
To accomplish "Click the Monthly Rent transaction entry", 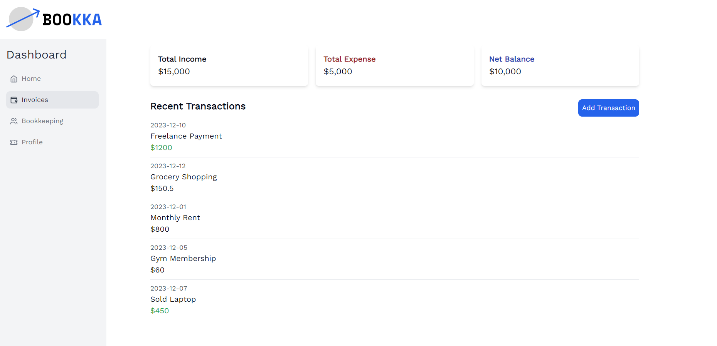I will [x=175, y=218].
